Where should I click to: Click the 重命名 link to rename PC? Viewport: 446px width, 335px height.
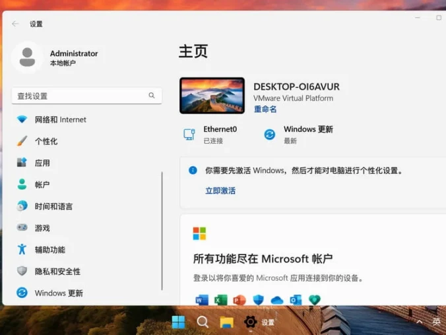(265, 109)
